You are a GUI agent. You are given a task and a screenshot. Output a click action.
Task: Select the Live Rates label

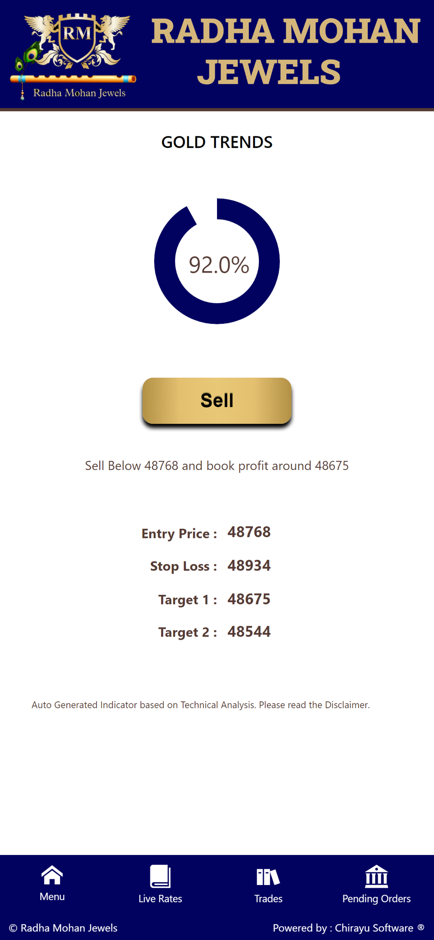tap(160, 899)
